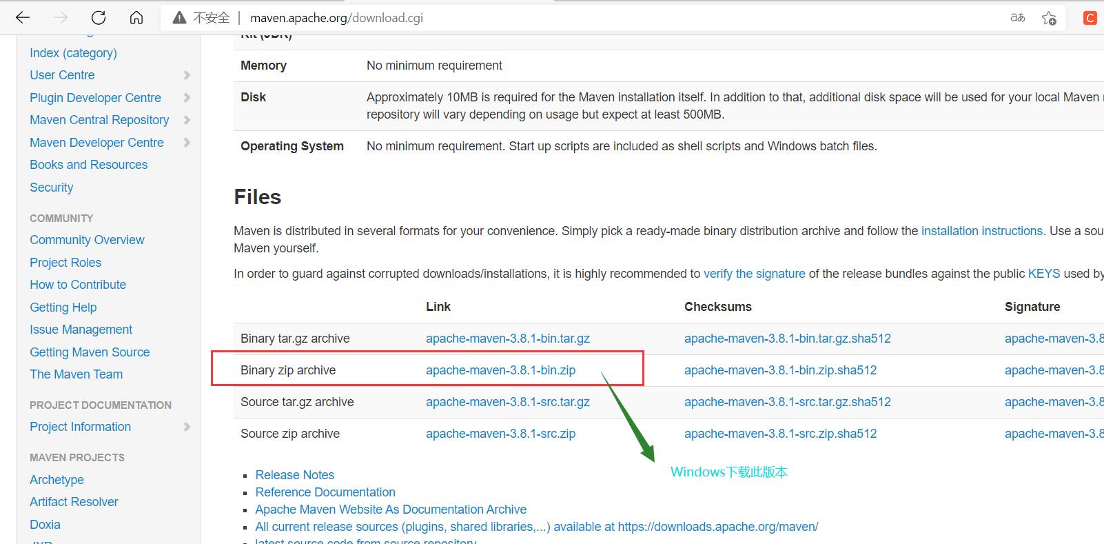1104x544 pixels.
Task: Open Maven Central Repository link
Action: click(99, 120)
